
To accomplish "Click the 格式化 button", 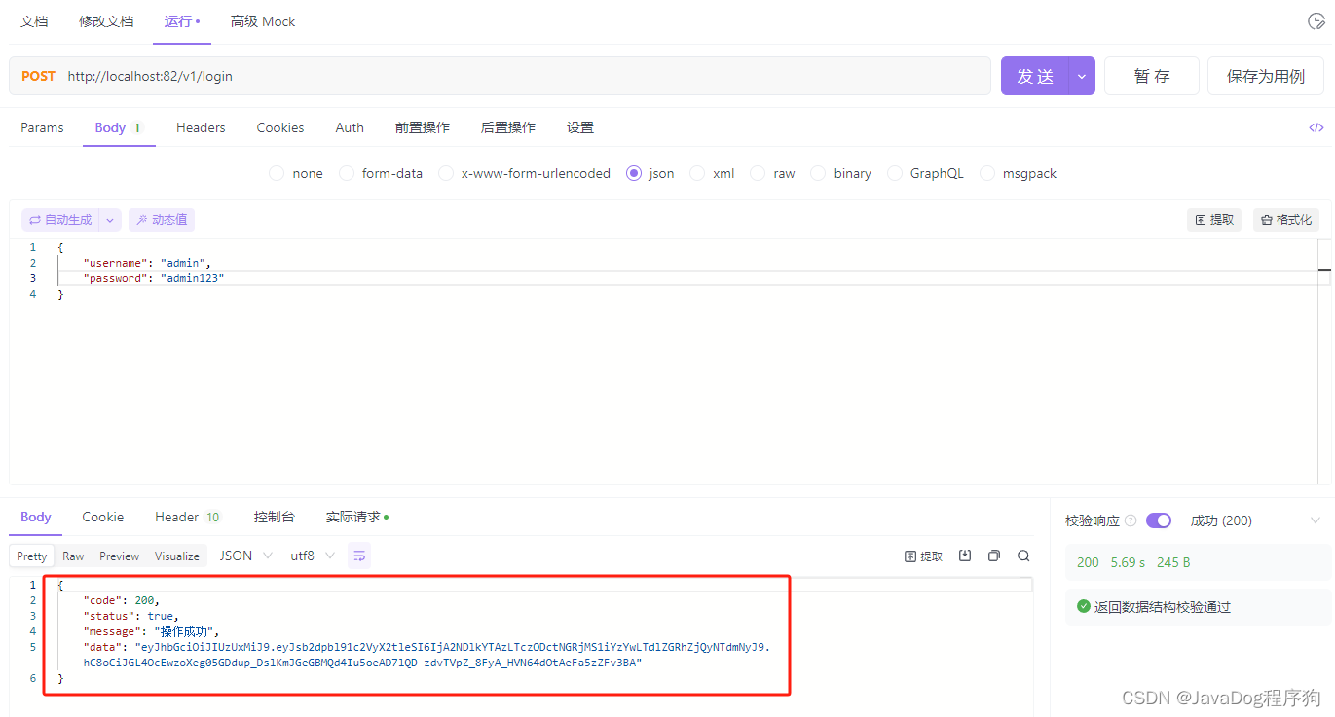I will tap(1284, 220).
